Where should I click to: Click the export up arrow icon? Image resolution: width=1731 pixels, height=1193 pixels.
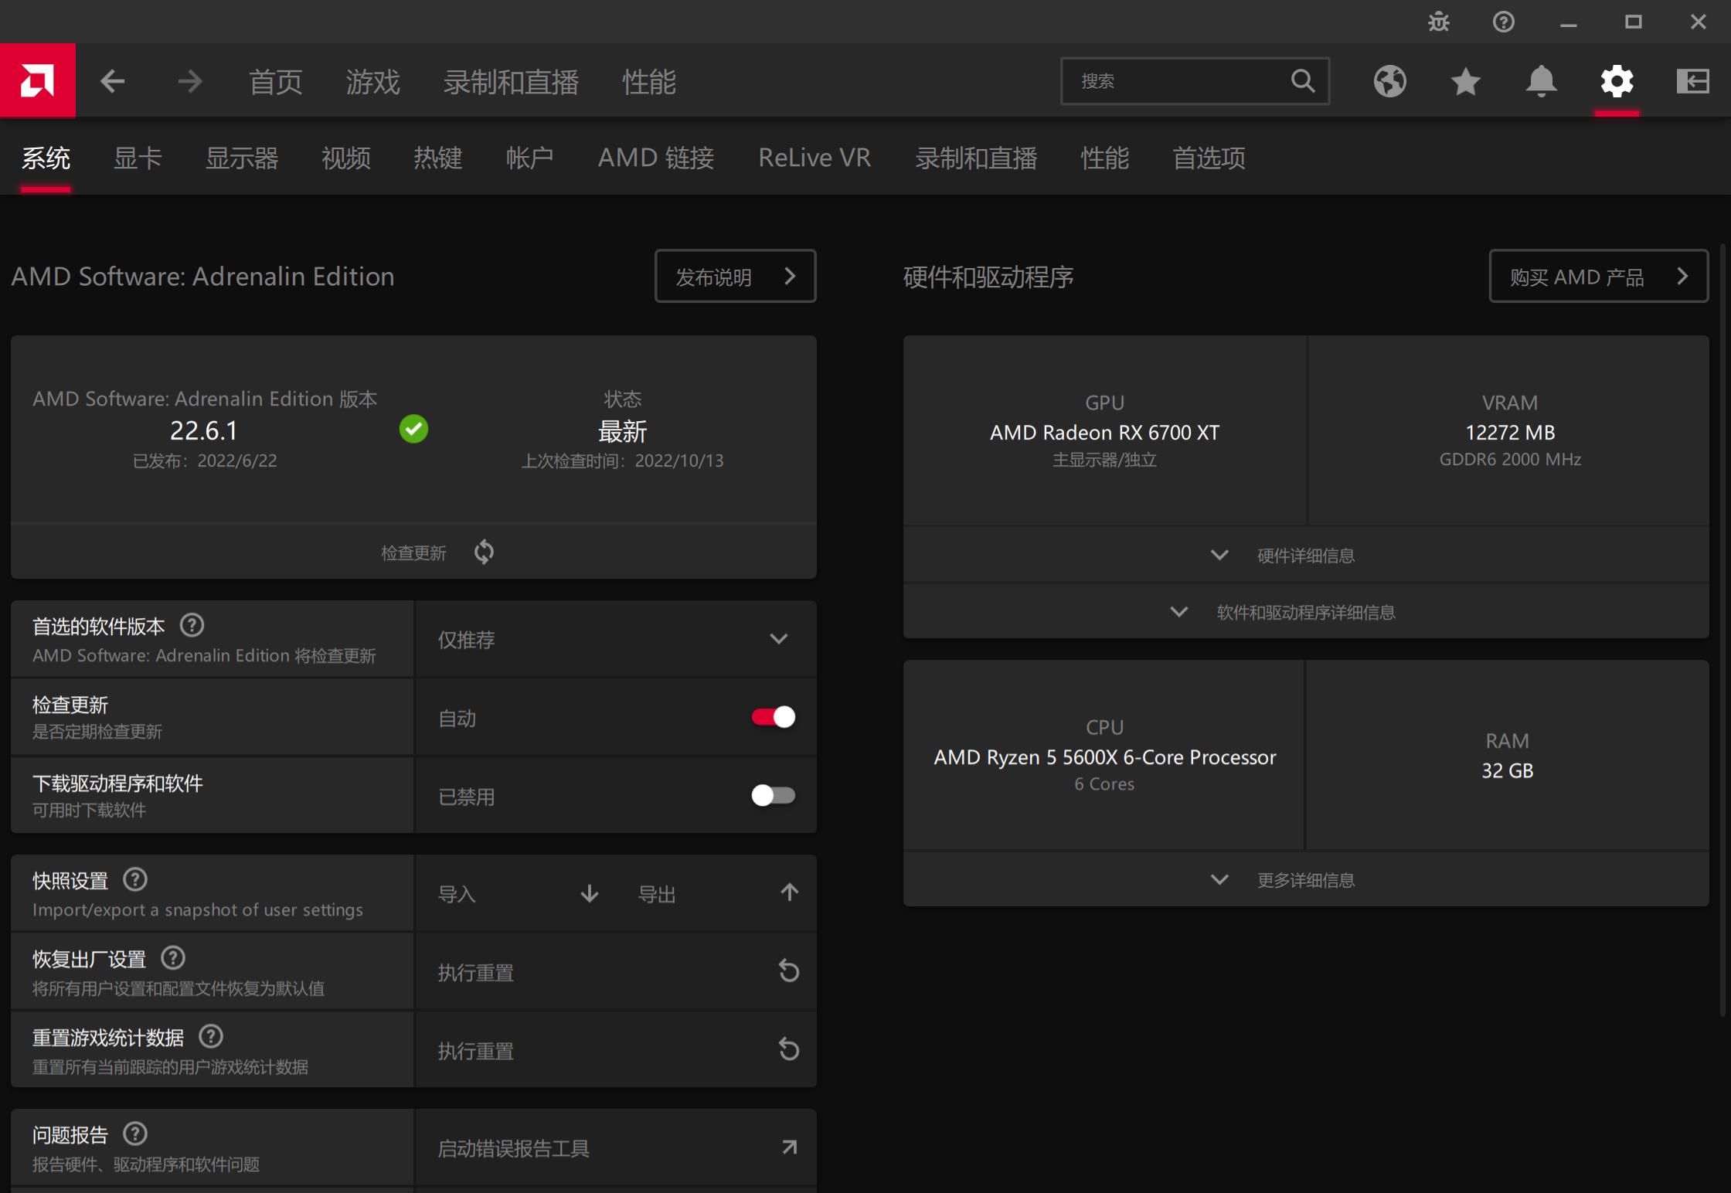789,892
